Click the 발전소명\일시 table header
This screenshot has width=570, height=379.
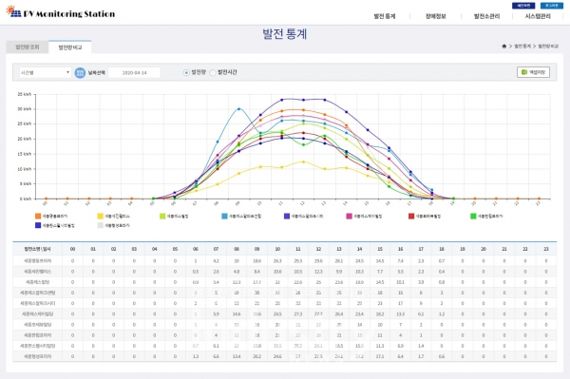37,249
